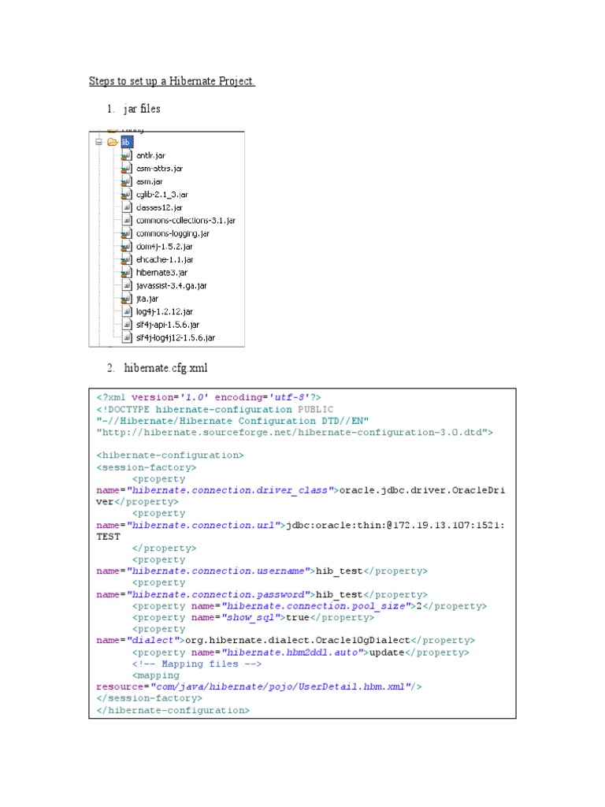Click the opening hibernate-configuration tag

(170, 456)
